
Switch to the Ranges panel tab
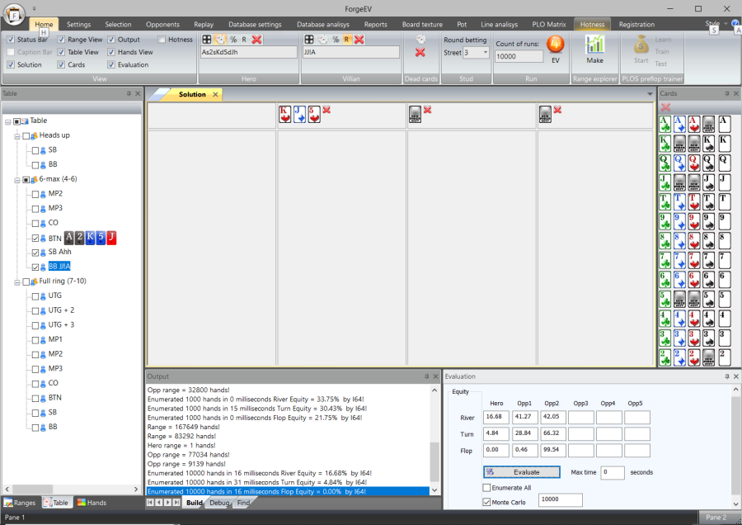pos(20,502)
